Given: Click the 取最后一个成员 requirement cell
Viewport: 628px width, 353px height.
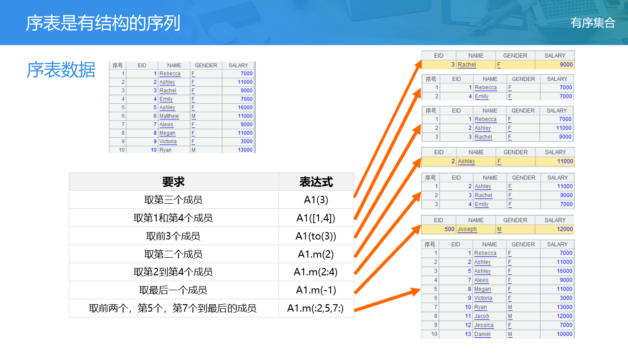Looking at the screenshot, I should [x=173, y=290].
